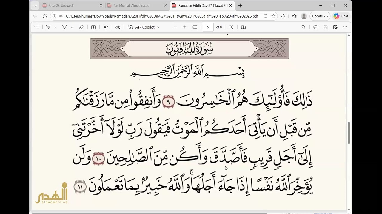Screen dimensions: 382x214
Task: Close the Juz-28_Urdu.pdf tab
Action: (101, 5)
